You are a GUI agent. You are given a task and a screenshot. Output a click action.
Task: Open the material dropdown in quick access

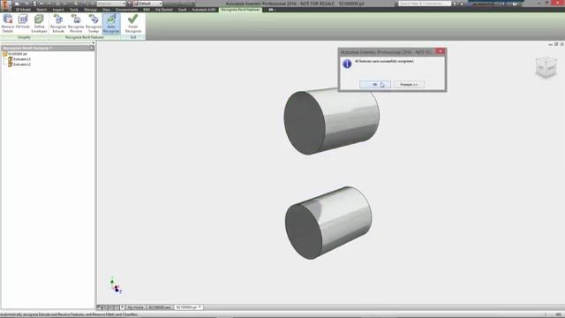[x=111, y=4]
